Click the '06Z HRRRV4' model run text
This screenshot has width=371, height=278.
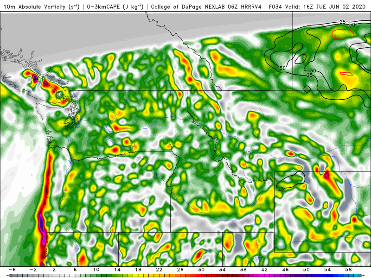pos(245,6)
